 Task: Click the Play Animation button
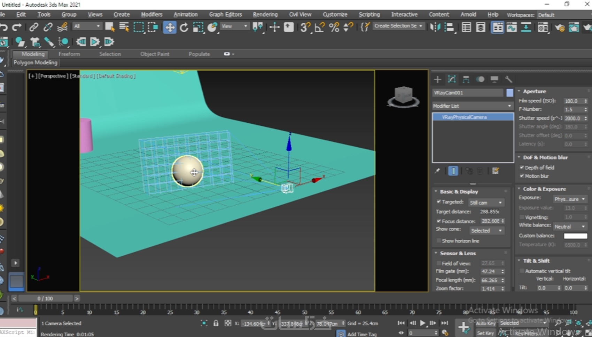422,323
